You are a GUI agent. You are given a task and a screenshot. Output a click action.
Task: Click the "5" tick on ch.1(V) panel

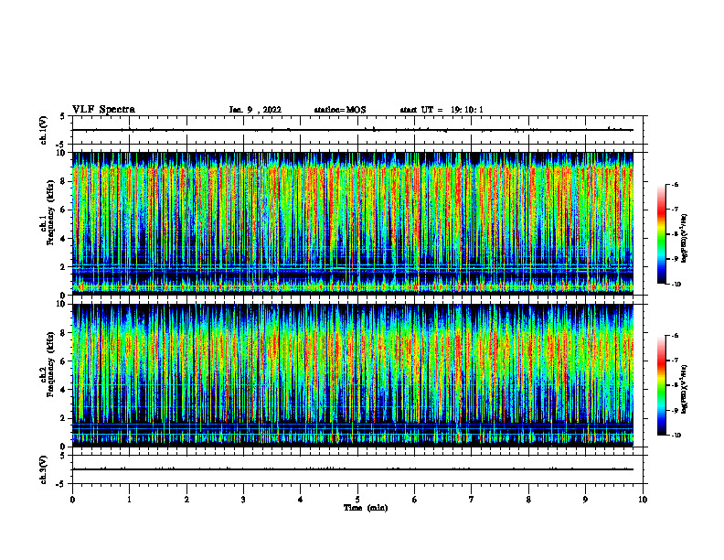(63, 116)
